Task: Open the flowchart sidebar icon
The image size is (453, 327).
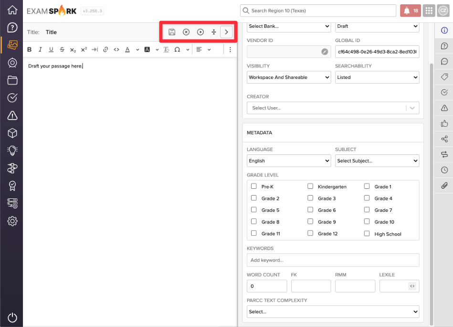Action: (x=12, y=168)
